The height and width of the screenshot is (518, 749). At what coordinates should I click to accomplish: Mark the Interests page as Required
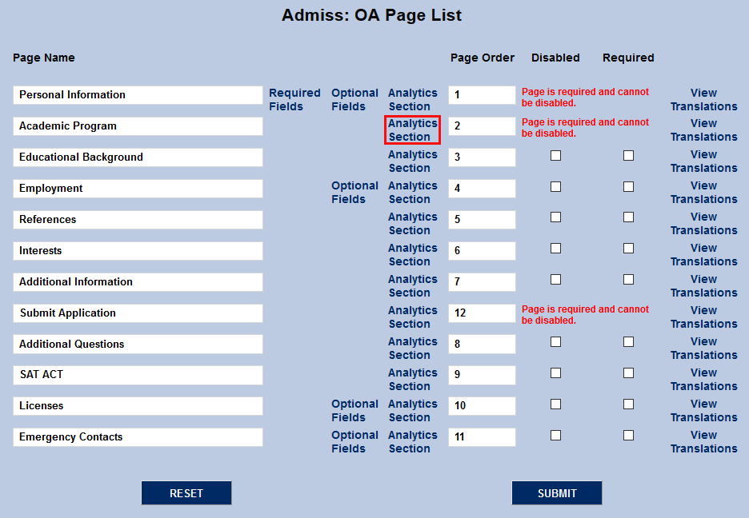point(629,249)
